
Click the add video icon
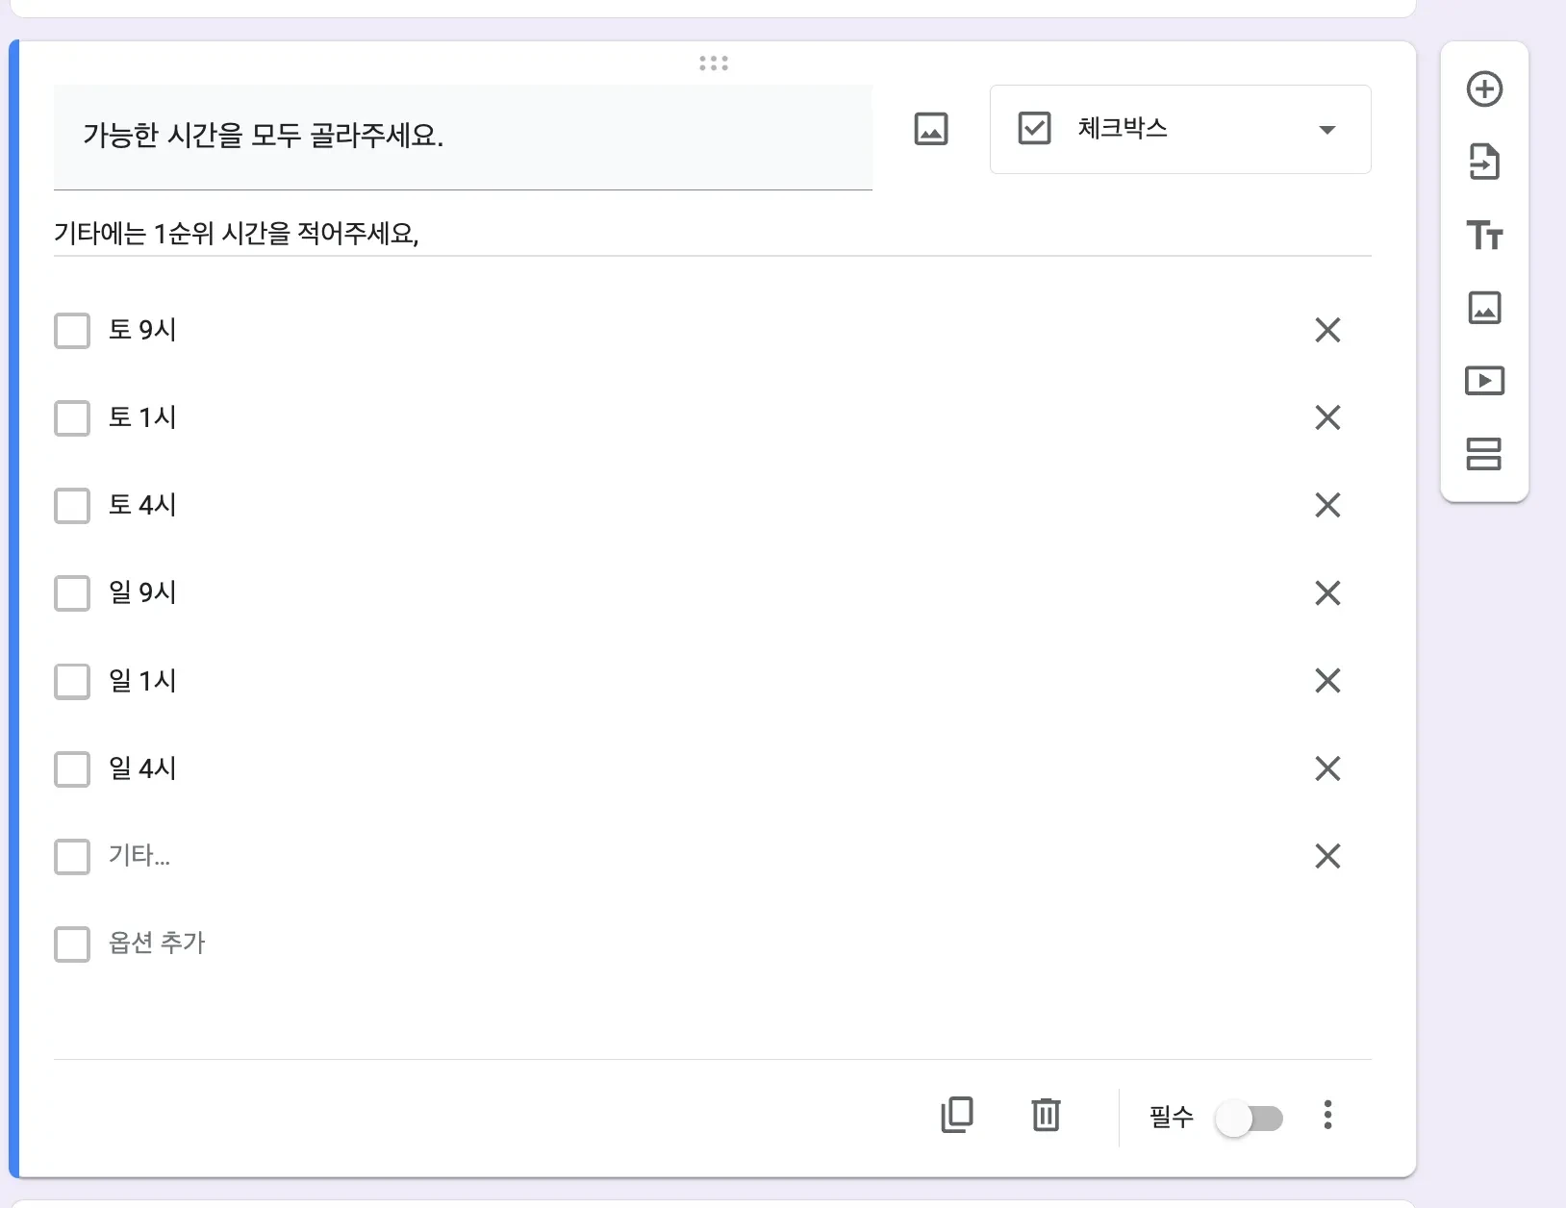click(x=1484, y=382)
